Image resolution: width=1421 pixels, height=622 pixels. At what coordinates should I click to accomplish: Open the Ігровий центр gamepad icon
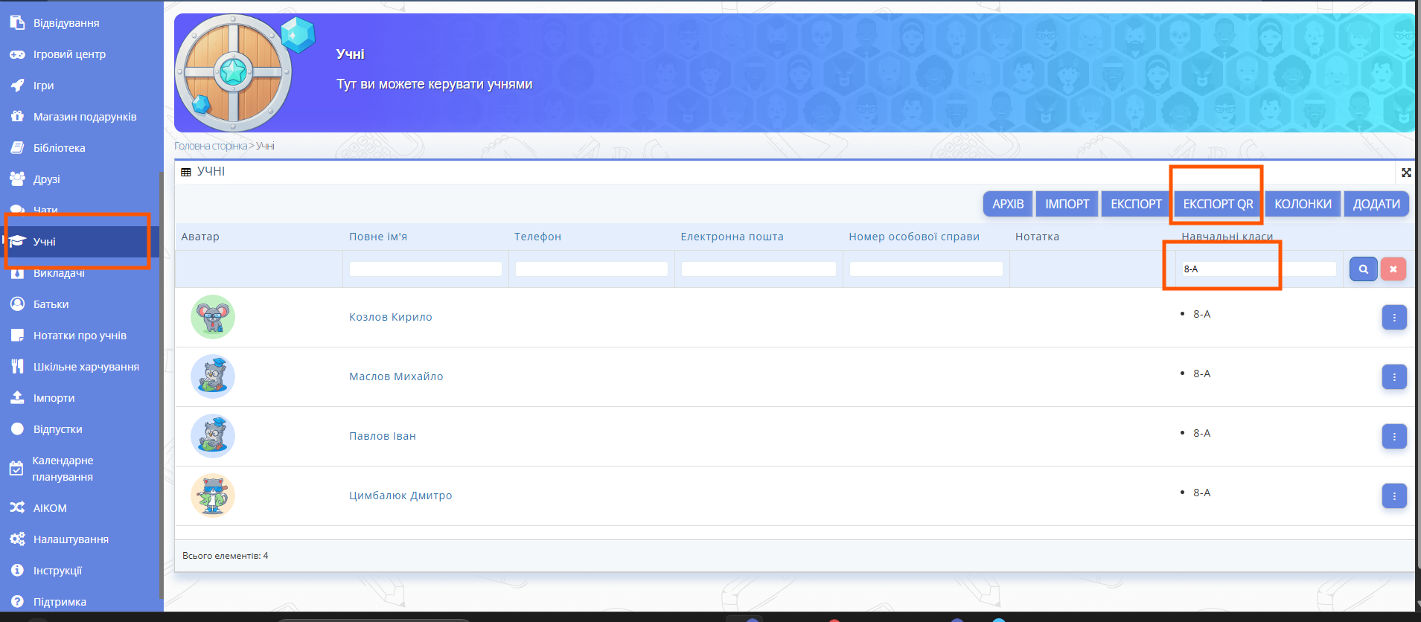click(x=17, y=54)
